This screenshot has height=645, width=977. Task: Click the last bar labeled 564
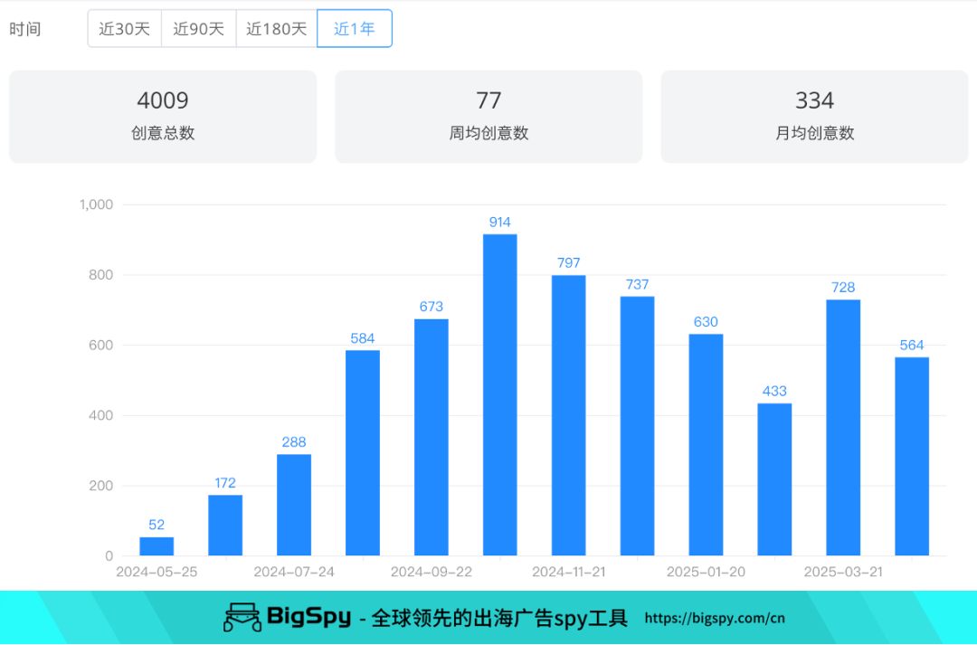[x=910, y=452]
